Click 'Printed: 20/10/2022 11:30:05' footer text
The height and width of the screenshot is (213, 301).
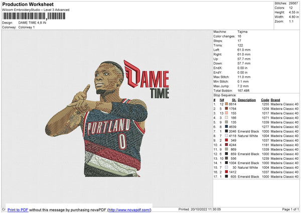coord(200,209)
